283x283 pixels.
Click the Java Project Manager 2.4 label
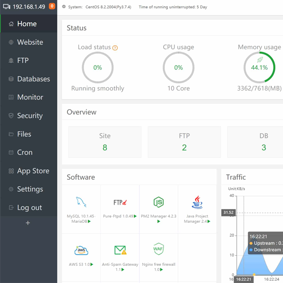click(x=197, y=218)
